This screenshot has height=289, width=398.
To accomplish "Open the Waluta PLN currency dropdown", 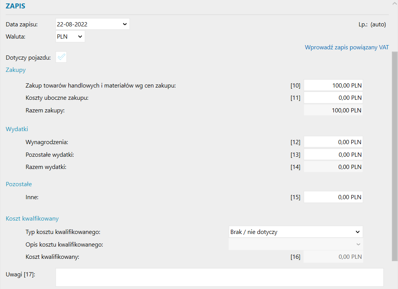I will coord(80,36).
